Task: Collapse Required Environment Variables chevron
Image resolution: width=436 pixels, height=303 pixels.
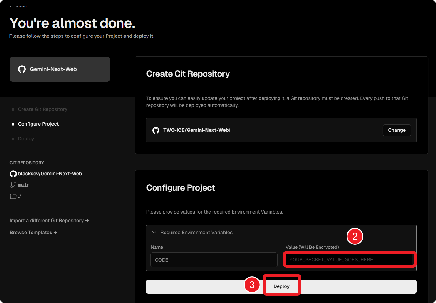Action: (154, 233)
